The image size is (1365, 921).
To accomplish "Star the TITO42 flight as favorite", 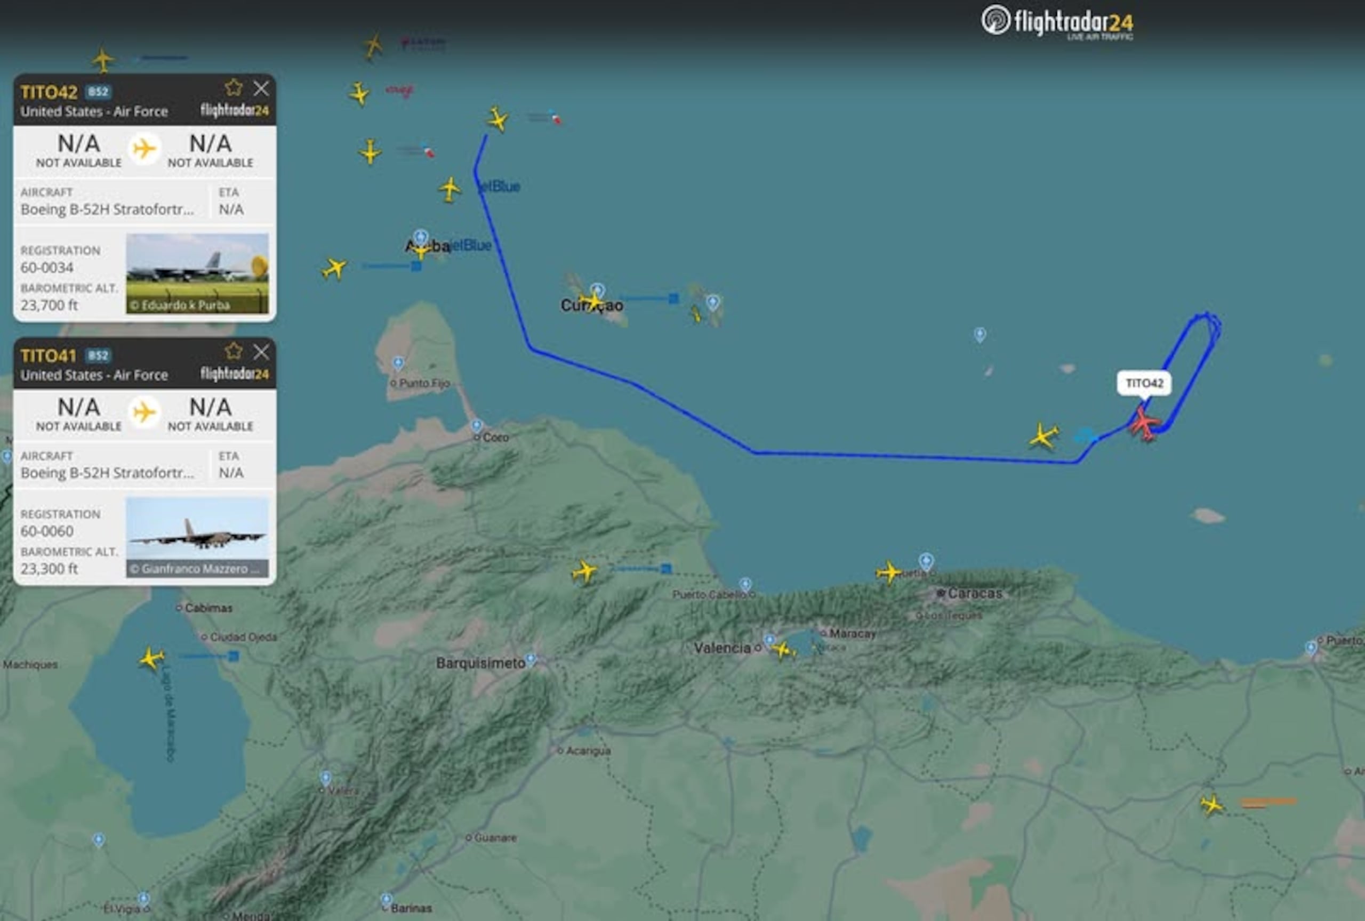I will [235, 87].
